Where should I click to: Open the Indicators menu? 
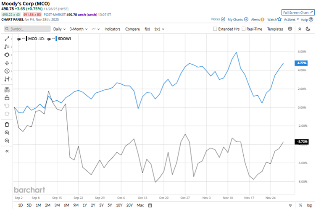112,29
